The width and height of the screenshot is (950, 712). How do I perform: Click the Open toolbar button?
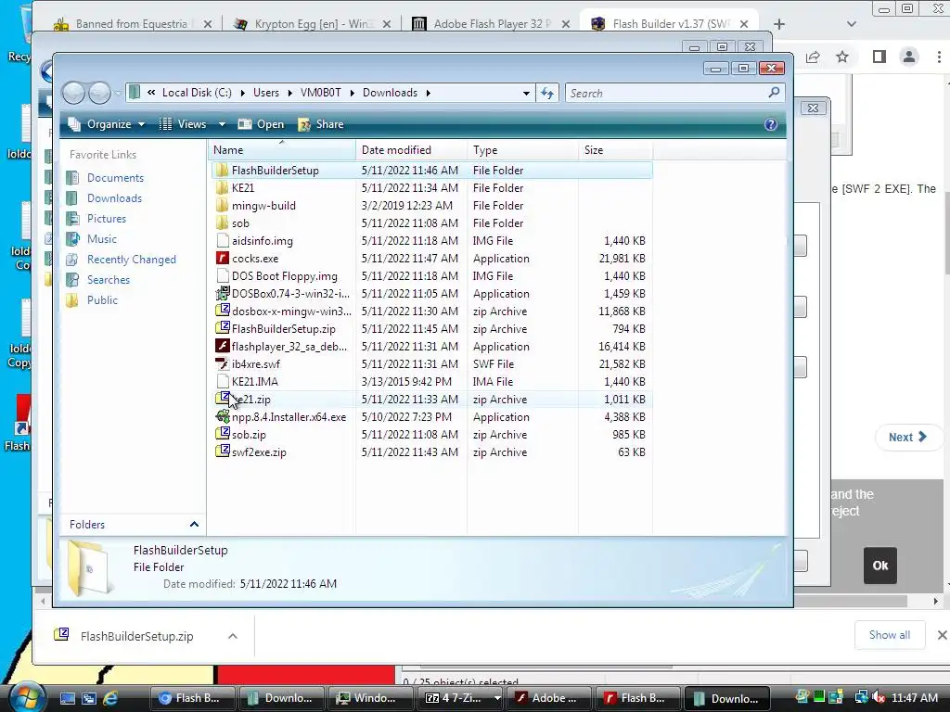tap(261, 124)
